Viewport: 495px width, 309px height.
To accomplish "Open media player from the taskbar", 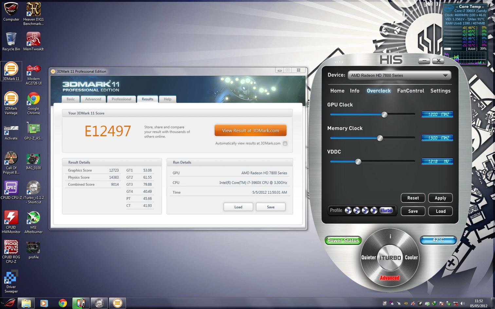I will click(44, 303).
